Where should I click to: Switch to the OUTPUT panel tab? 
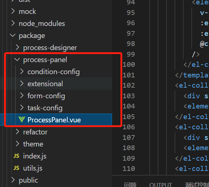160,184
